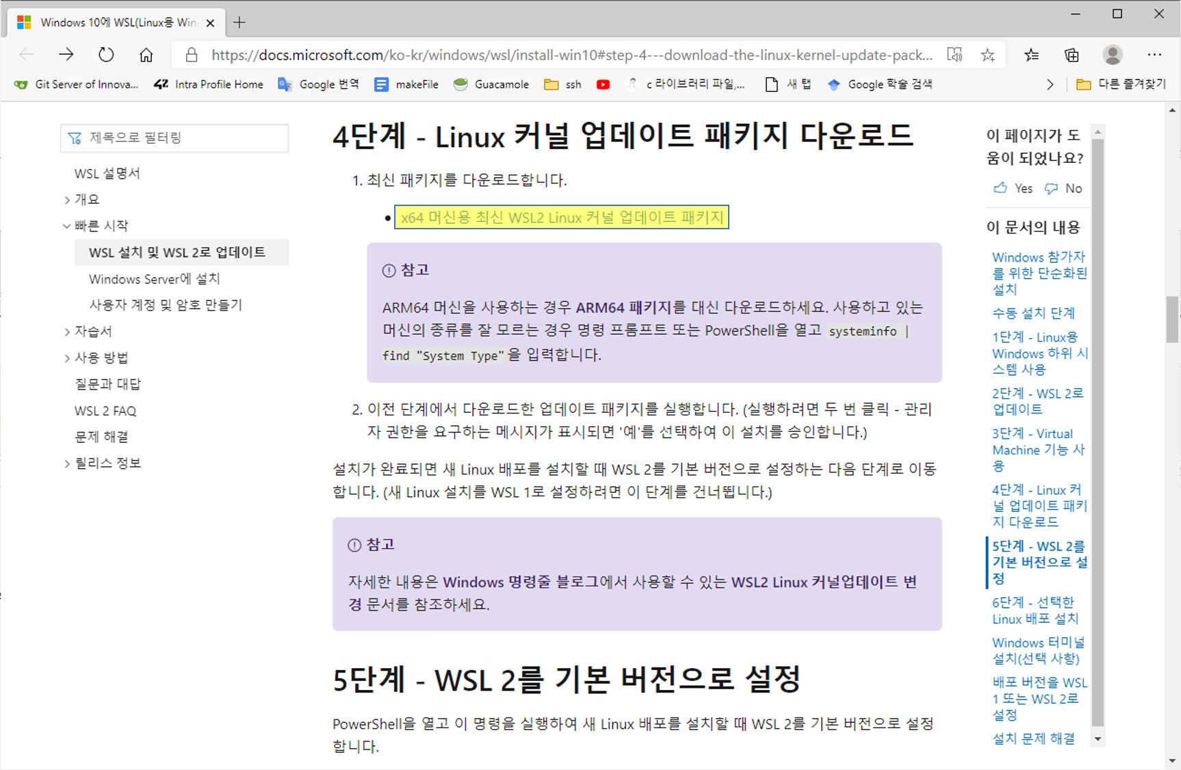This screenshot has height=770, width=1181.
Task: Open Guacamole bookmark
Action: 491,84
